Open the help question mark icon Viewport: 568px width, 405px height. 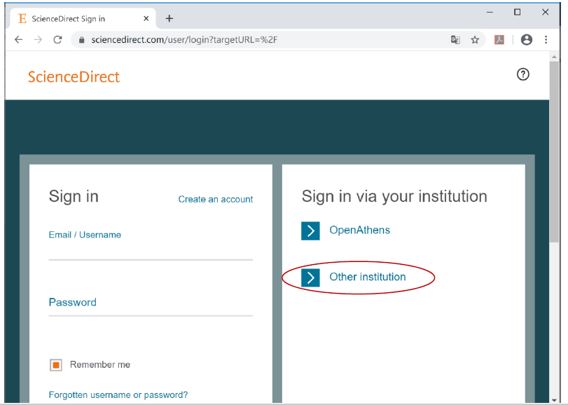522,74
